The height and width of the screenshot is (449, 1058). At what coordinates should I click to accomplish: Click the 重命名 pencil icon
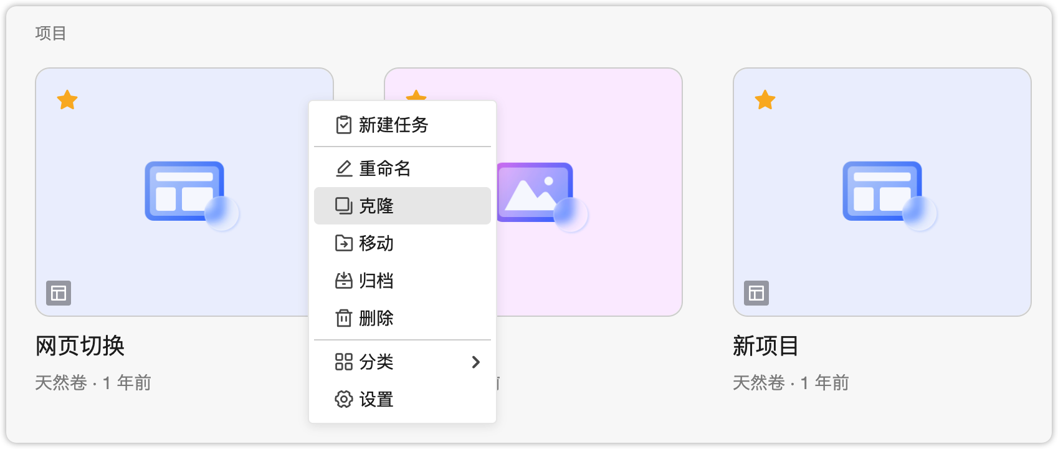(x=343, y=168)
